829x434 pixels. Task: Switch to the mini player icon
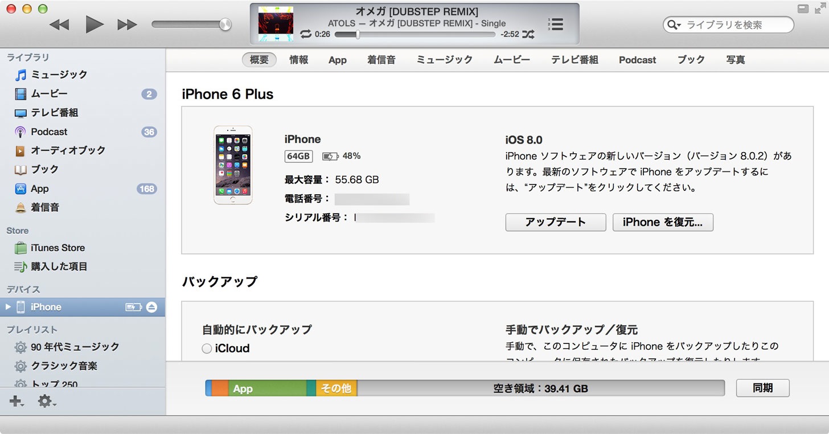click(x=803, y=9)
